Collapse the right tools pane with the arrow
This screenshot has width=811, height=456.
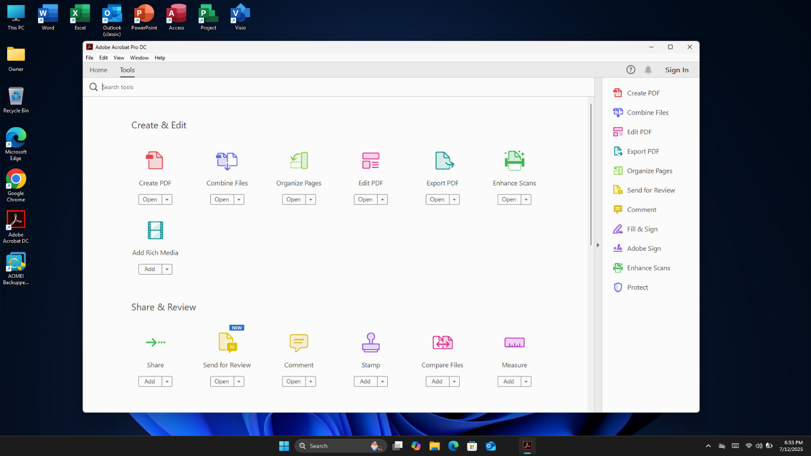598,245
